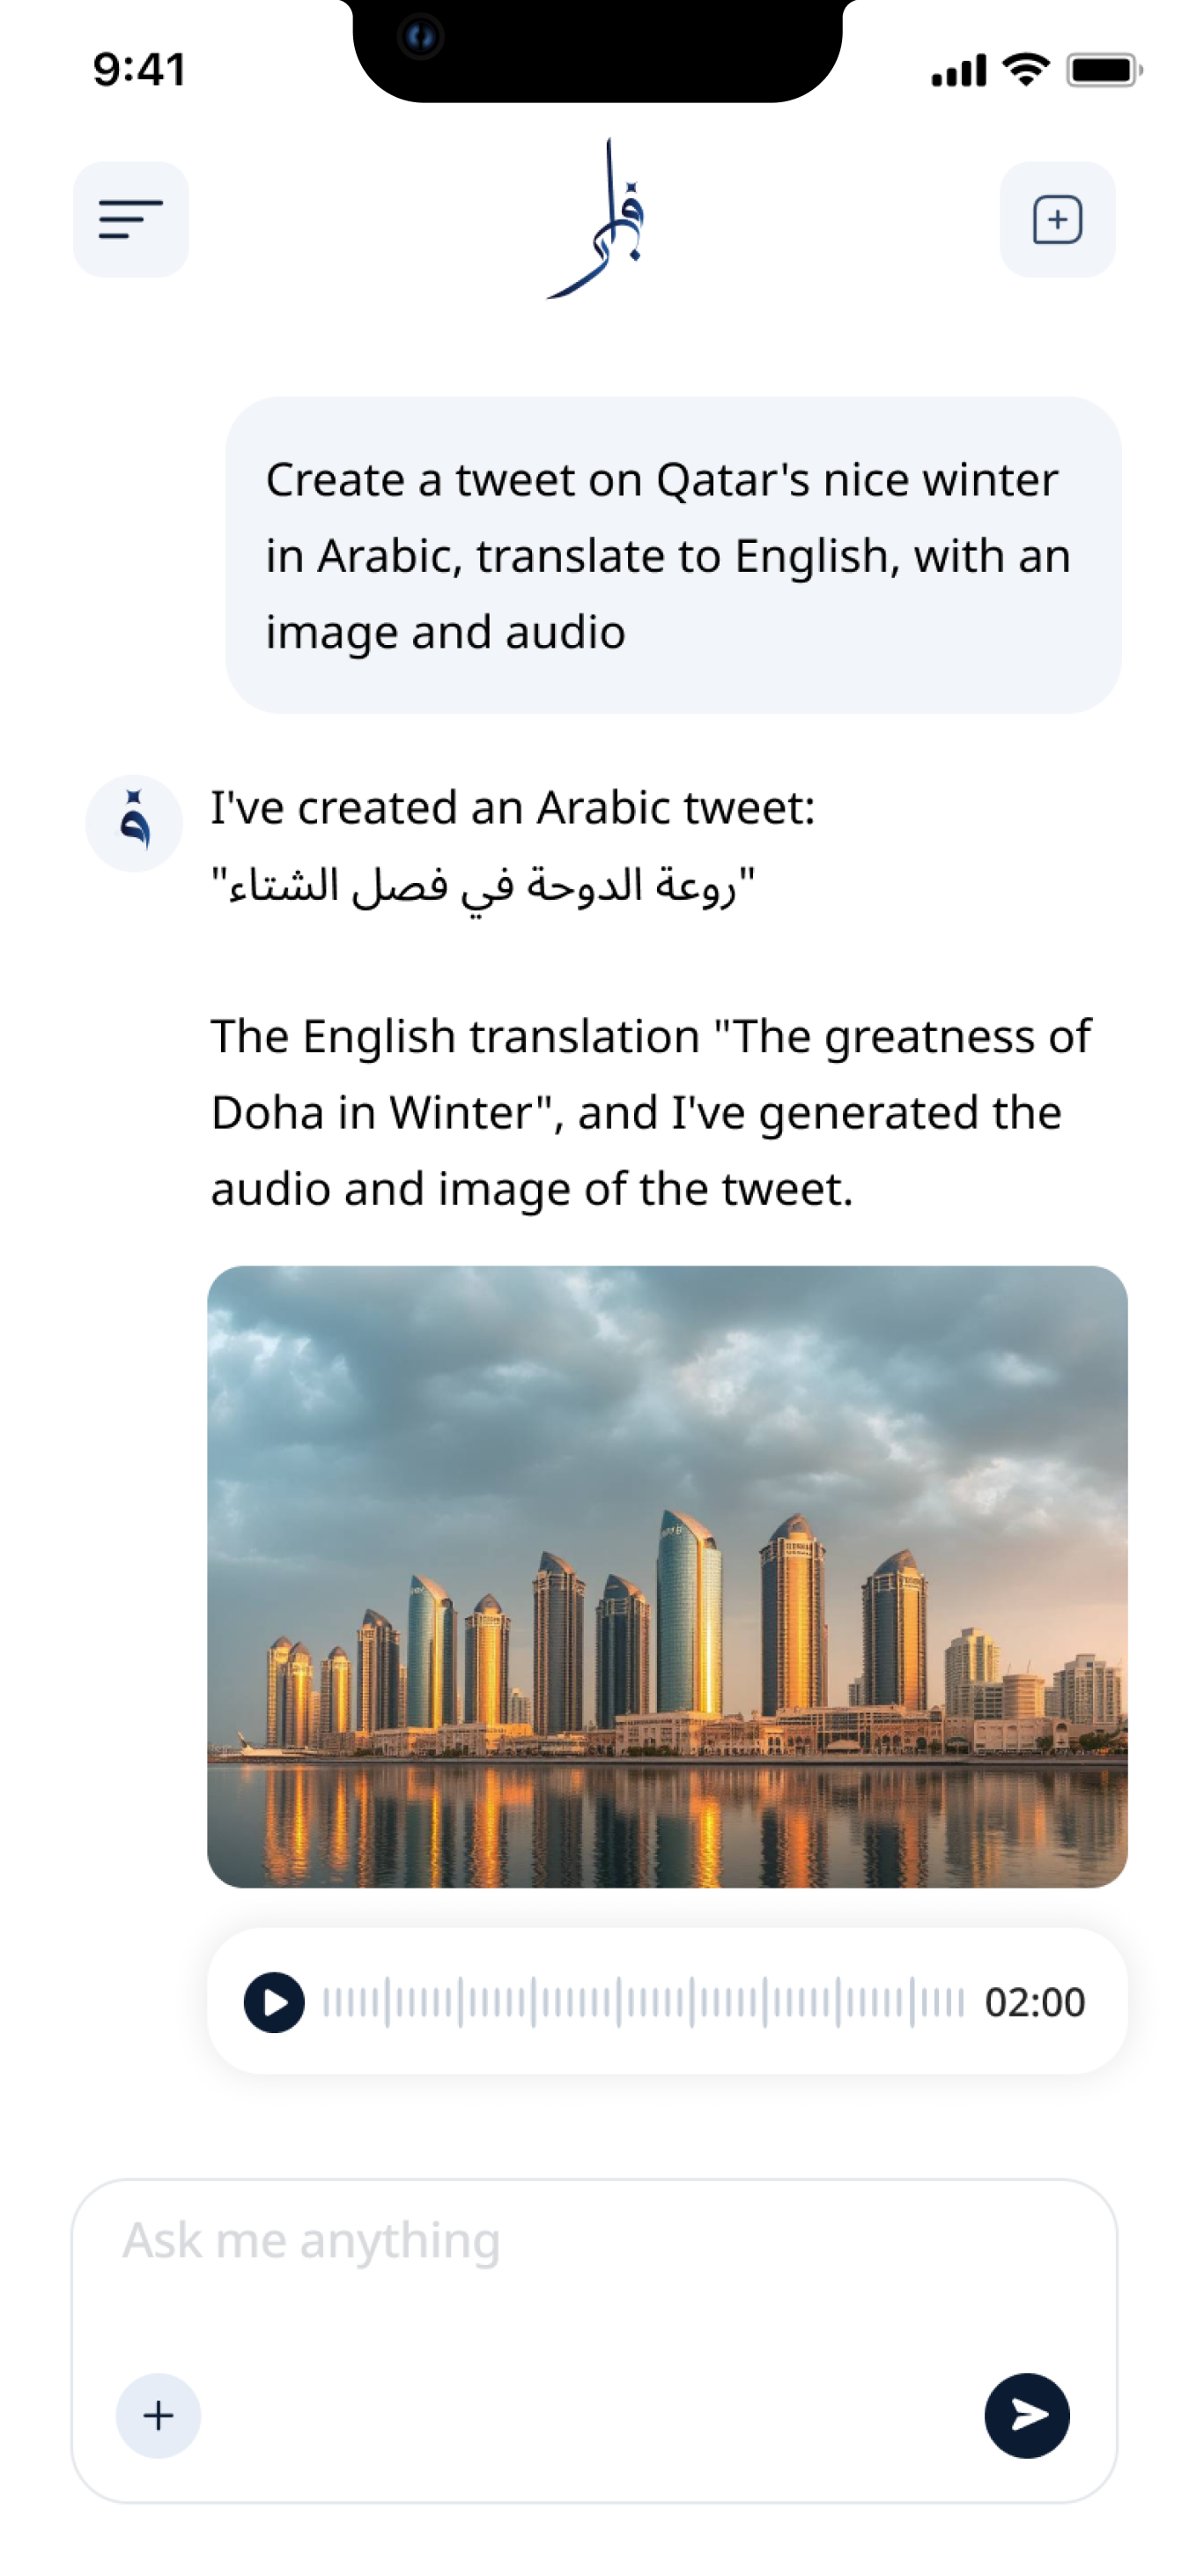Seek within the audio waveform track
The image size is (1189, 2576).
642,2002
